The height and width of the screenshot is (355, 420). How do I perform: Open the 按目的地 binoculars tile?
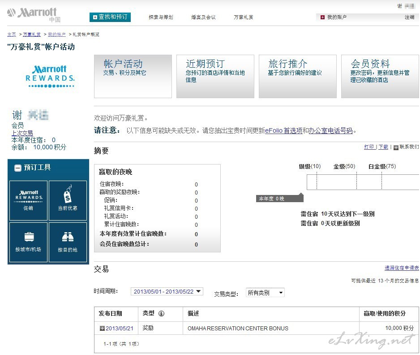pyautogui.click(x=68, y=242)
